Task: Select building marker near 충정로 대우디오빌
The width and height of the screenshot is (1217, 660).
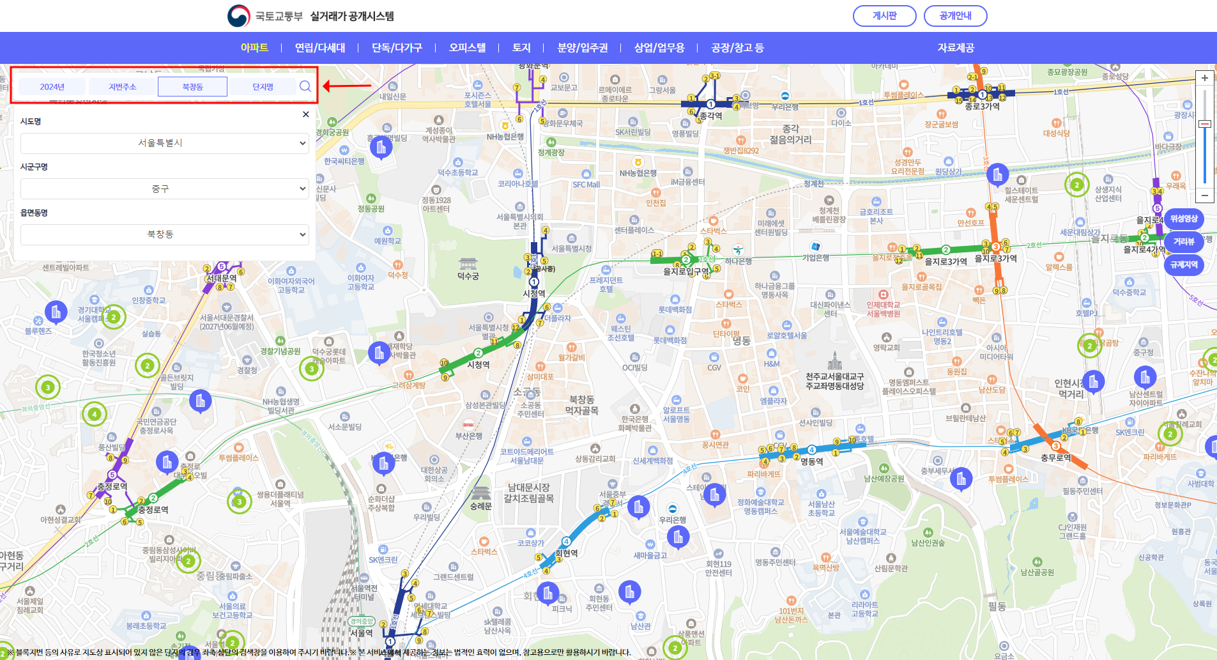Action: point(167,463)
